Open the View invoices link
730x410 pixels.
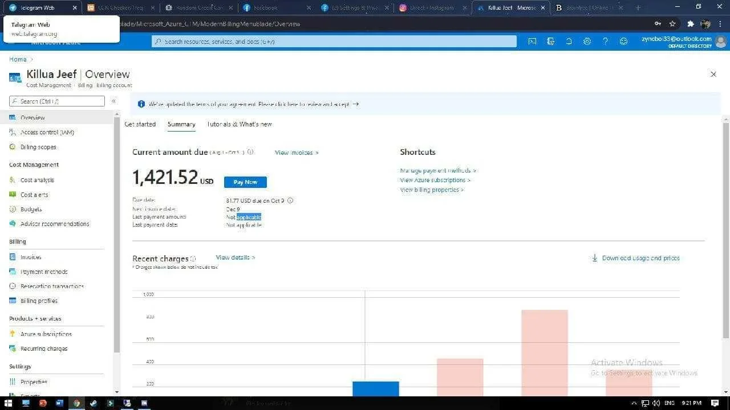(x=297, y=153)
